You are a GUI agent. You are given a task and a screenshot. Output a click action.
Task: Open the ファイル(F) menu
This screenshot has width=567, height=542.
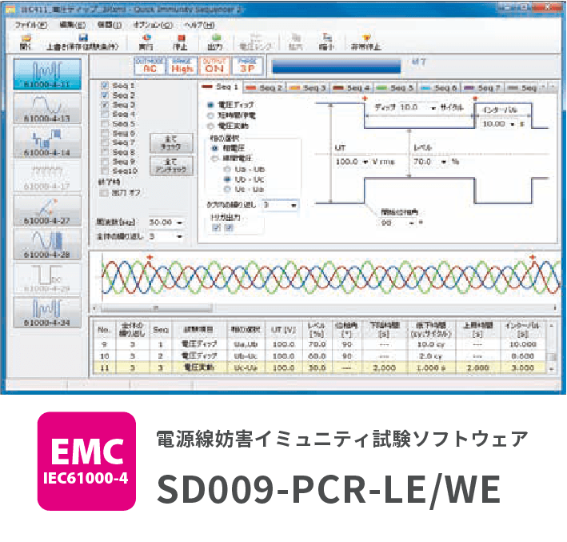30,25
